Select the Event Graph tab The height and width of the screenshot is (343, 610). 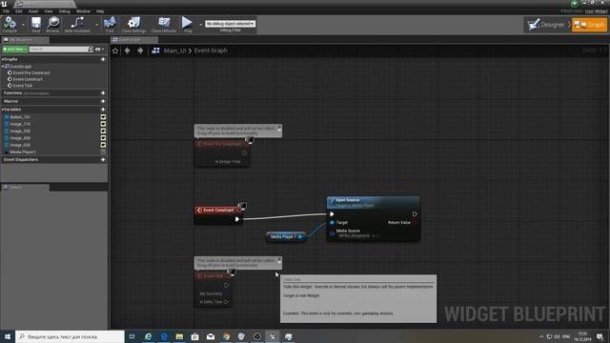pyautogui.click(x=133, y=40)
